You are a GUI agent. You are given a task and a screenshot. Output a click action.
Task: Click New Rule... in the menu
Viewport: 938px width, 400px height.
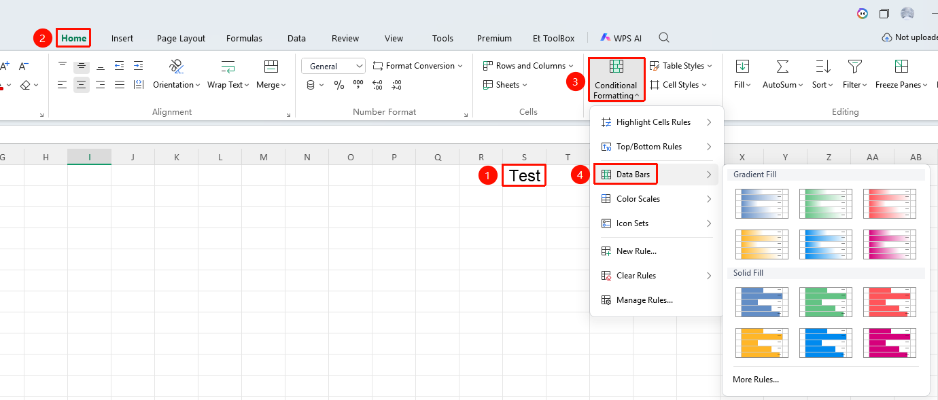657,251
